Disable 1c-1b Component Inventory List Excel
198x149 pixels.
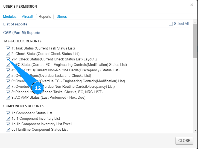[8, 124]
